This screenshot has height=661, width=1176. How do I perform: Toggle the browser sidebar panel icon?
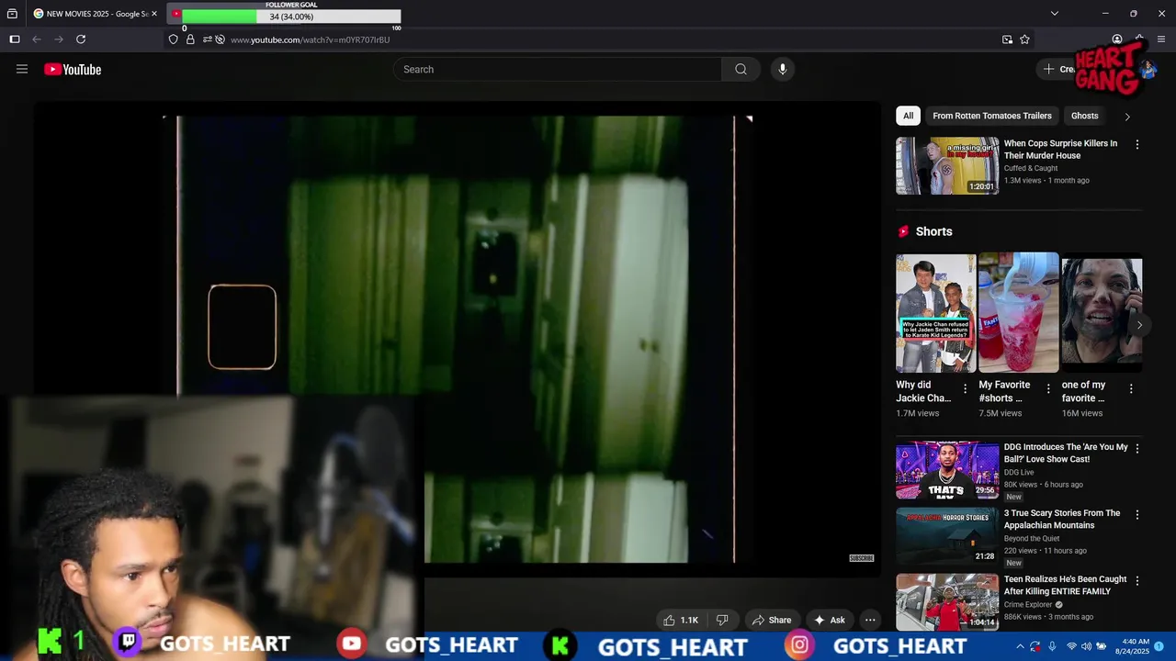point(15,39)
